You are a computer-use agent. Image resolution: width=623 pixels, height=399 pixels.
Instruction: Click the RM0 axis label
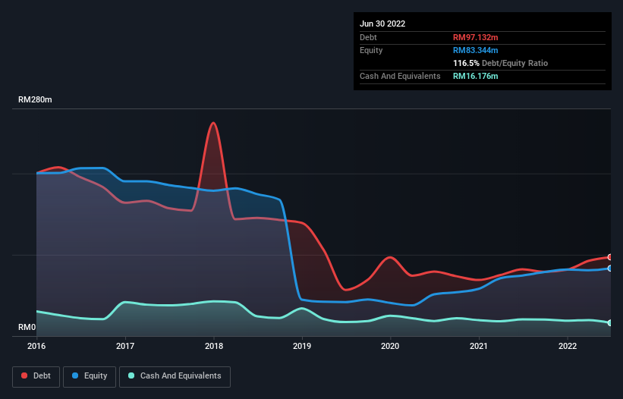coord(27,327)
